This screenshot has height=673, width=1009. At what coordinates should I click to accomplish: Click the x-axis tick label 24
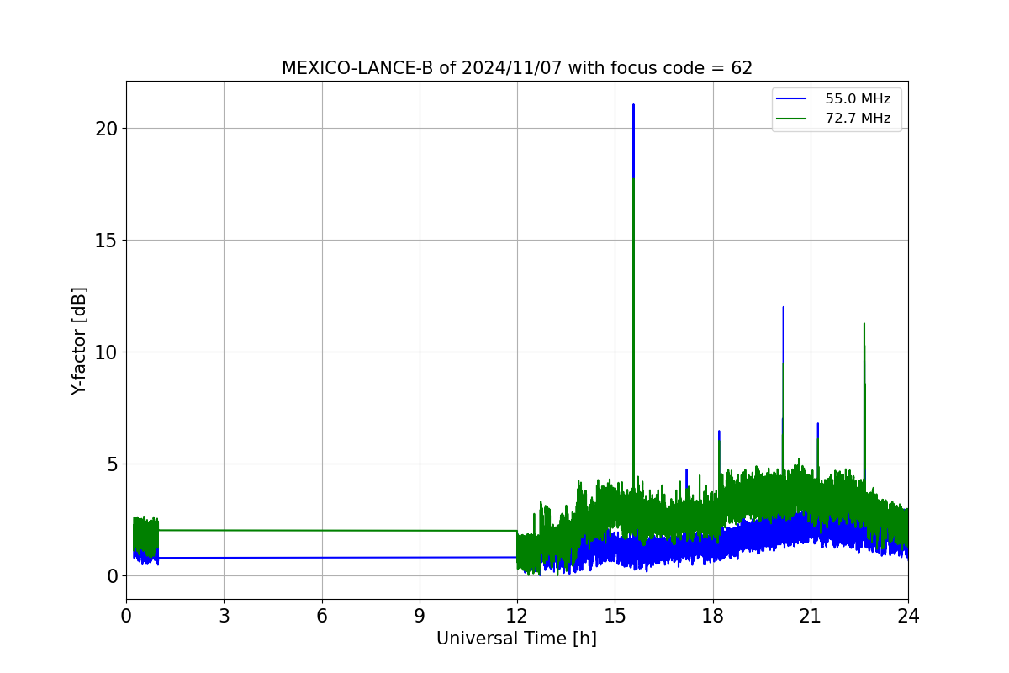coord(908,616)
